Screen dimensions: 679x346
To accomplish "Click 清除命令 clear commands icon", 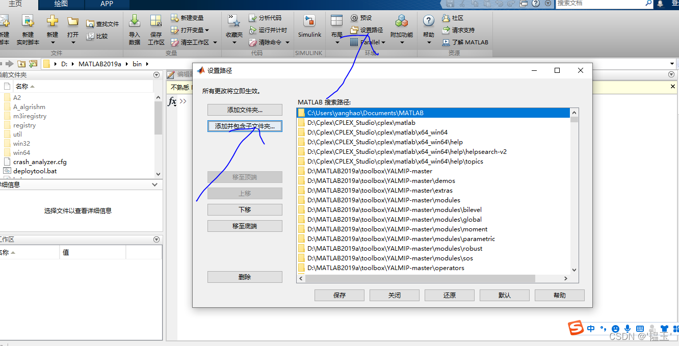I will click(x=252, y=42).
